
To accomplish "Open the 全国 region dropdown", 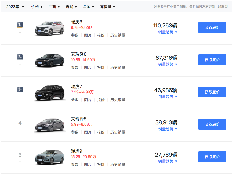I will coord(88,7).
